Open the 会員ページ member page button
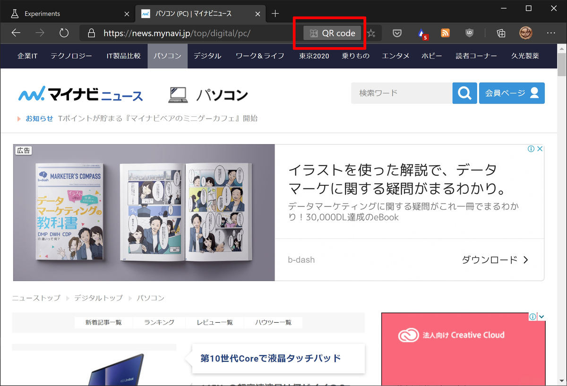This screenshot has width=567, height=386. pyautogui.click(x=512, y=93)
